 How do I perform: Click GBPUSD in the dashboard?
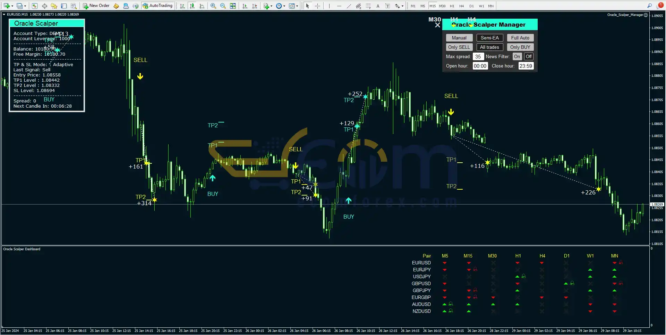click(x=421, y=283)
